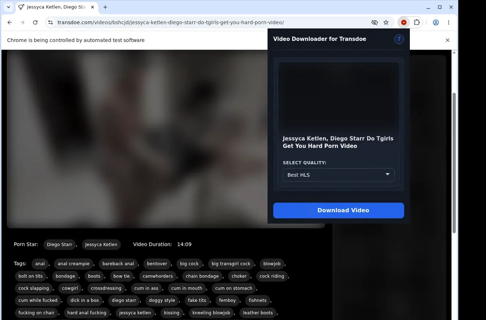Bookmark this page with the star icon

click(386, 23)
